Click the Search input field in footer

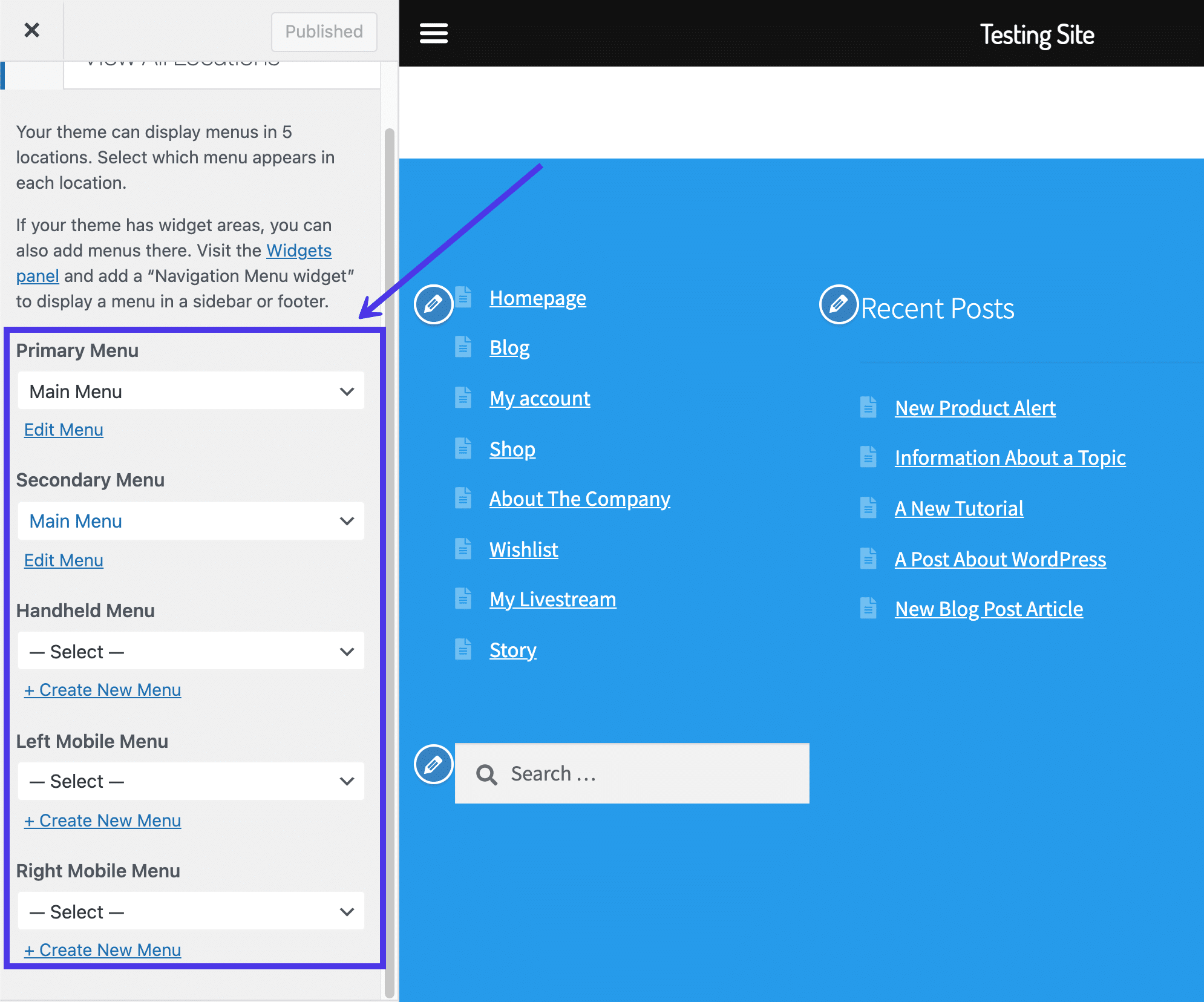(x=633, y=772)
